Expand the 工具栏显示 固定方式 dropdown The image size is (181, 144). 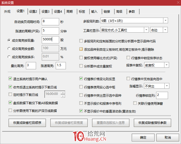coord(146,30)
